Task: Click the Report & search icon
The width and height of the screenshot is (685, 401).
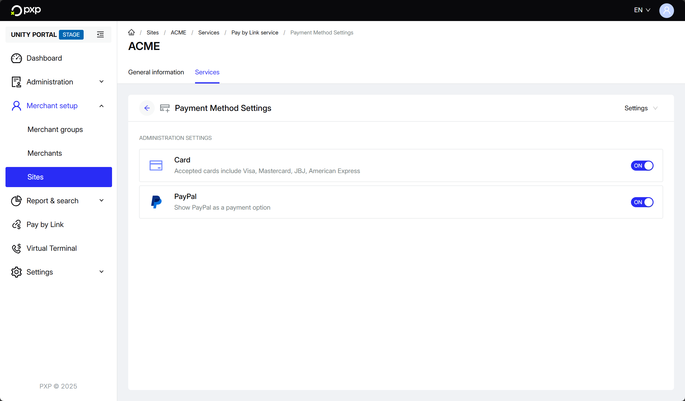Action: click(16, 200)
